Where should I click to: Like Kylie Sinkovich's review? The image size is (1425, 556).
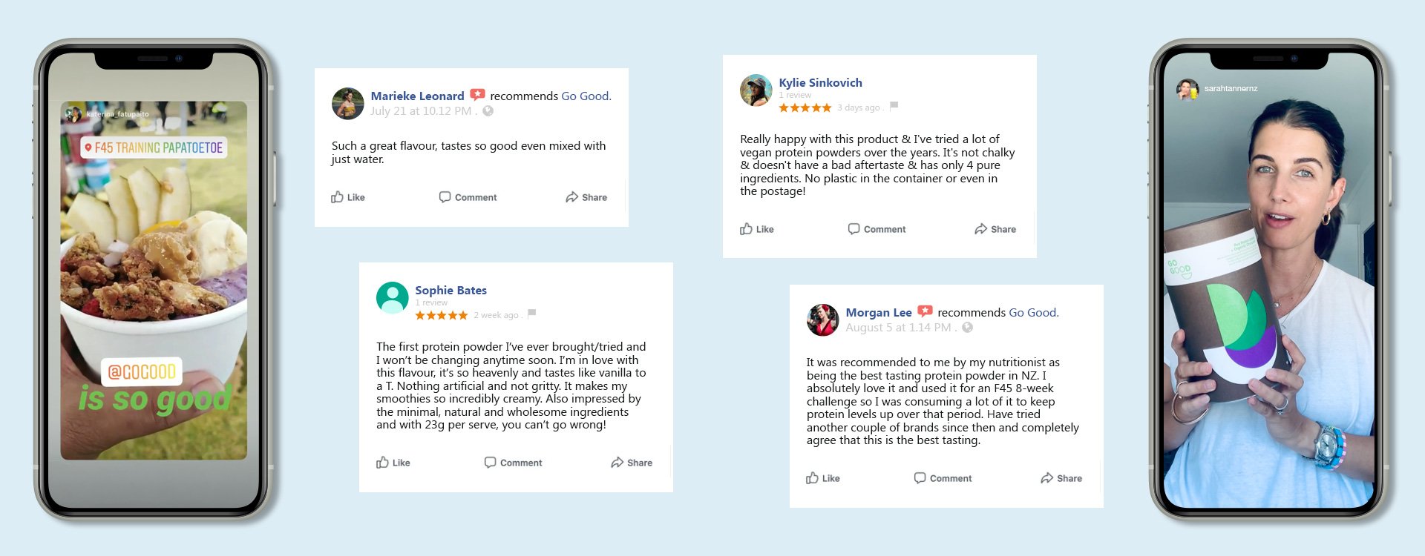click(756, 229)
